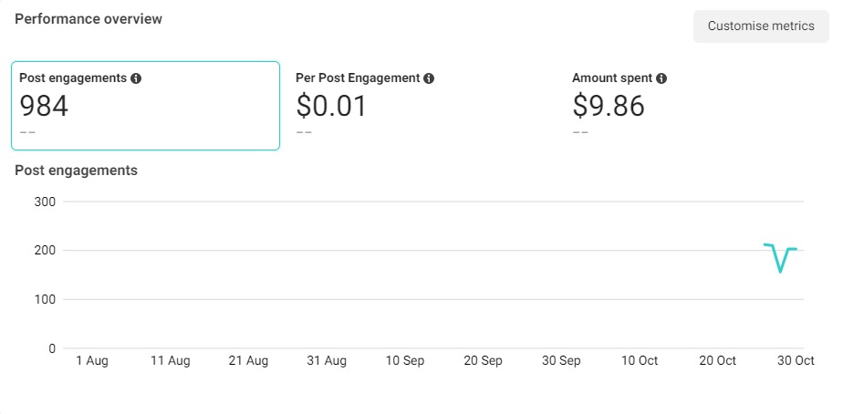This screenshot has width=843, height=414.
Task: Select the Amount spent metric
Action: (699, 106)
